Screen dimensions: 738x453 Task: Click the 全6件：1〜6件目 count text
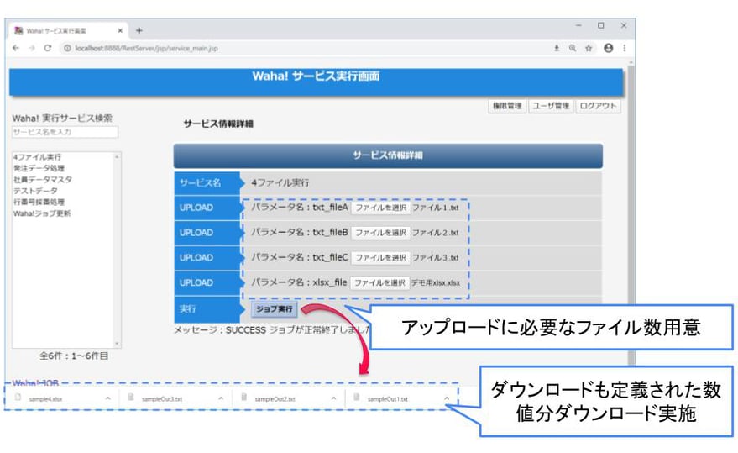tap(75, 356)
